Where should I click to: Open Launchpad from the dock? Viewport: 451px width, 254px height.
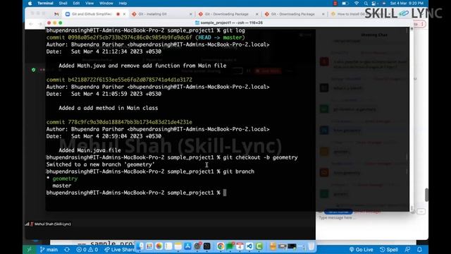click(x=149, y=246)
